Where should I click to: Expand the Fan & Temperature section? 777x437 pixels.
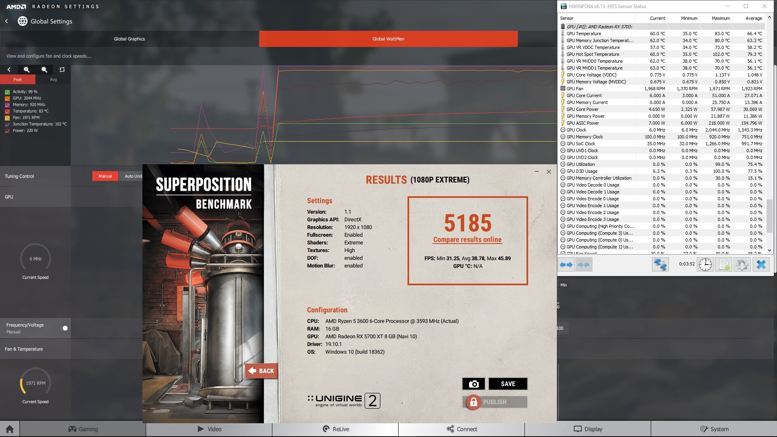(x=36, y=349)
